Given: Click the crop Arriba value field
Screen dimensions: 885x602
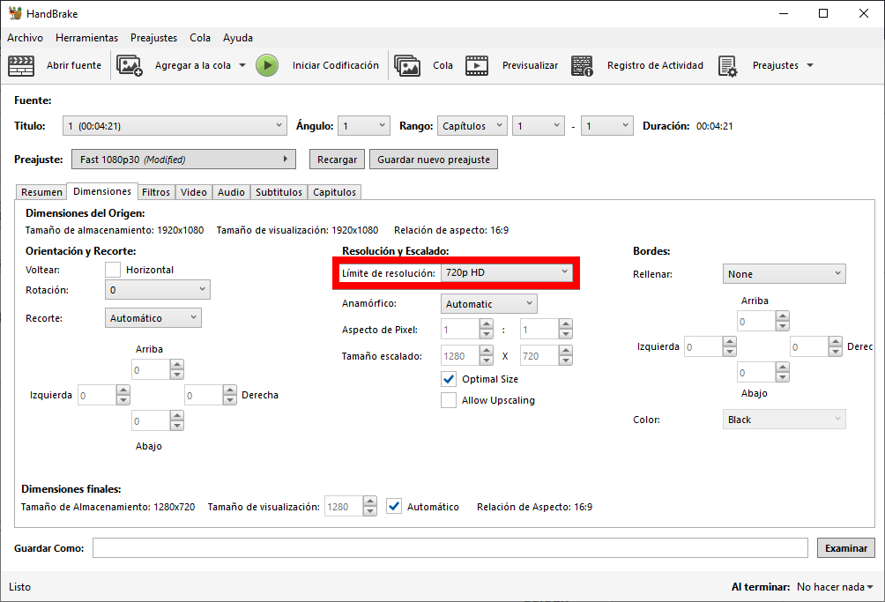Looking at the screenshot, I should pyautogui.click(x=151, y=370).
